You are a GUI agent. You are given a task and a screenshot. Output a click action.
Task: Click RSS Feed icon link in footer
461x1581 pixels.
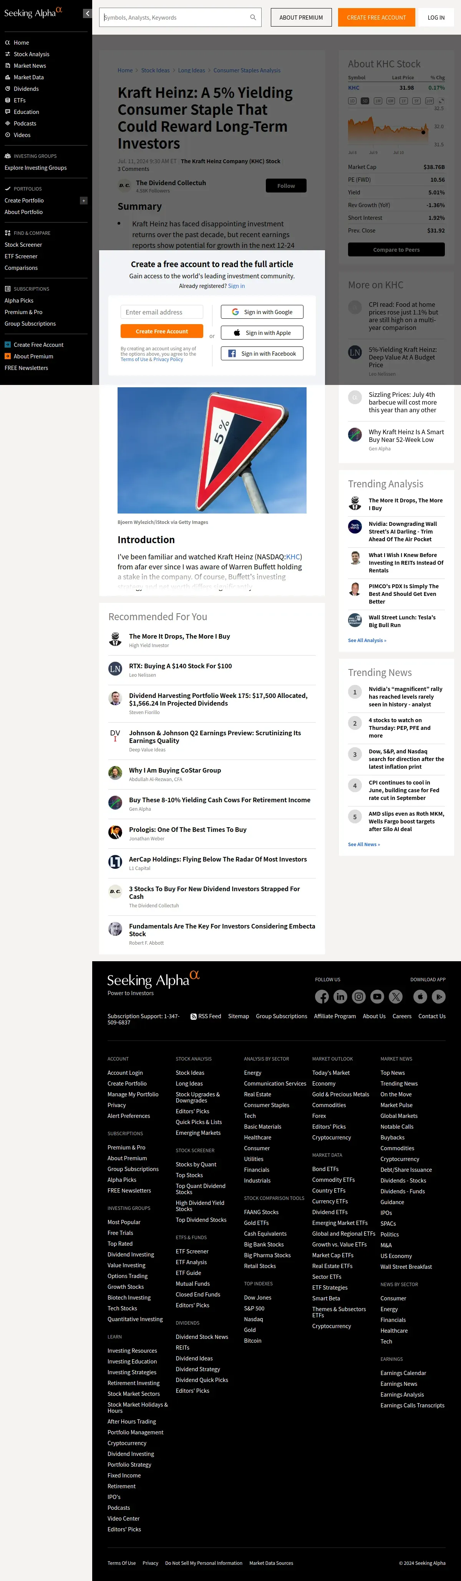click(206, 1016)
